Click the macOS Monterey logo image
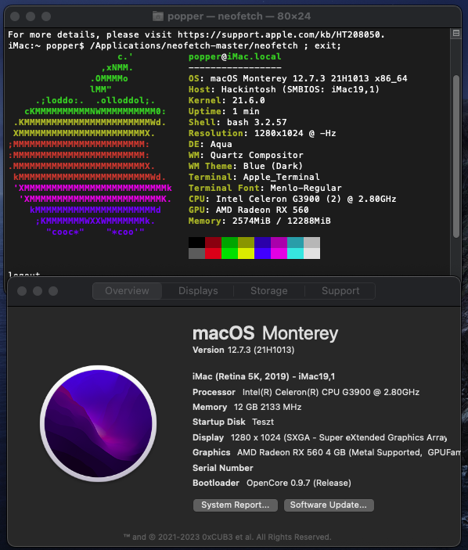 pyautogui.click(x=99, y=423)
